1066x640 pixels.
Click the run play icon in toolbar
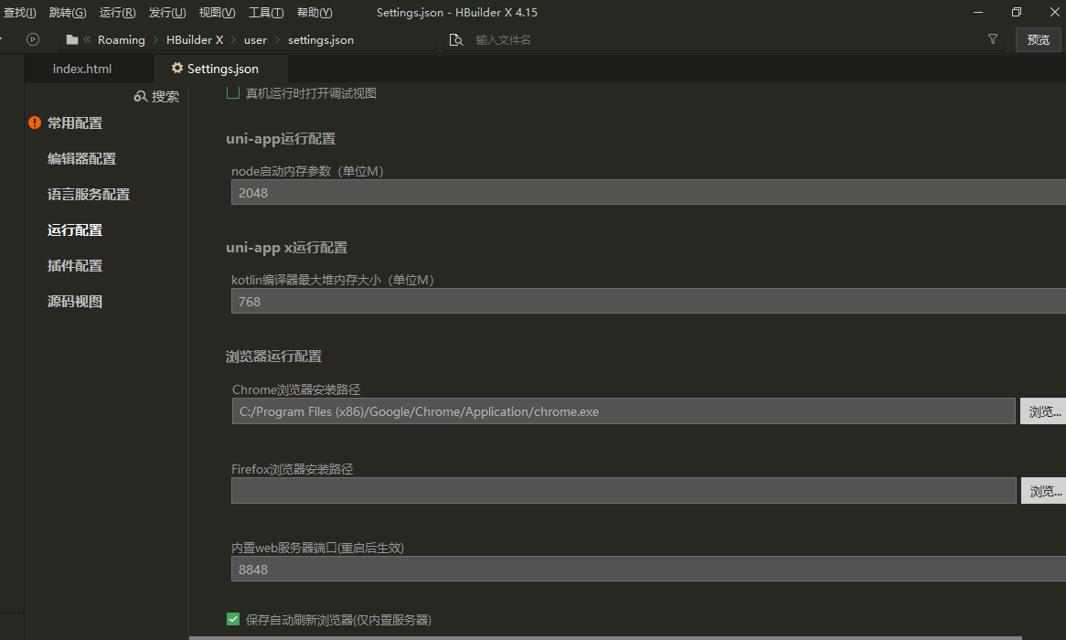click(x=33, y=39)
